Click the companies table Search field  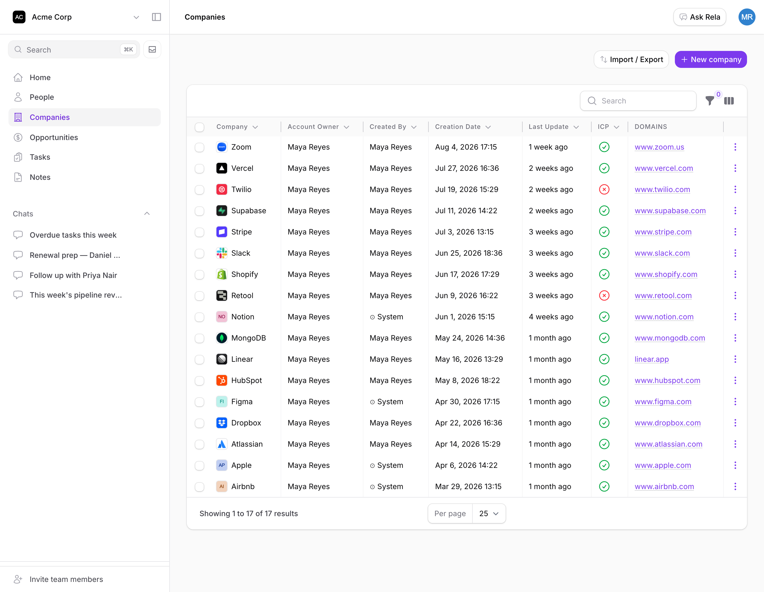coord(638,101)
